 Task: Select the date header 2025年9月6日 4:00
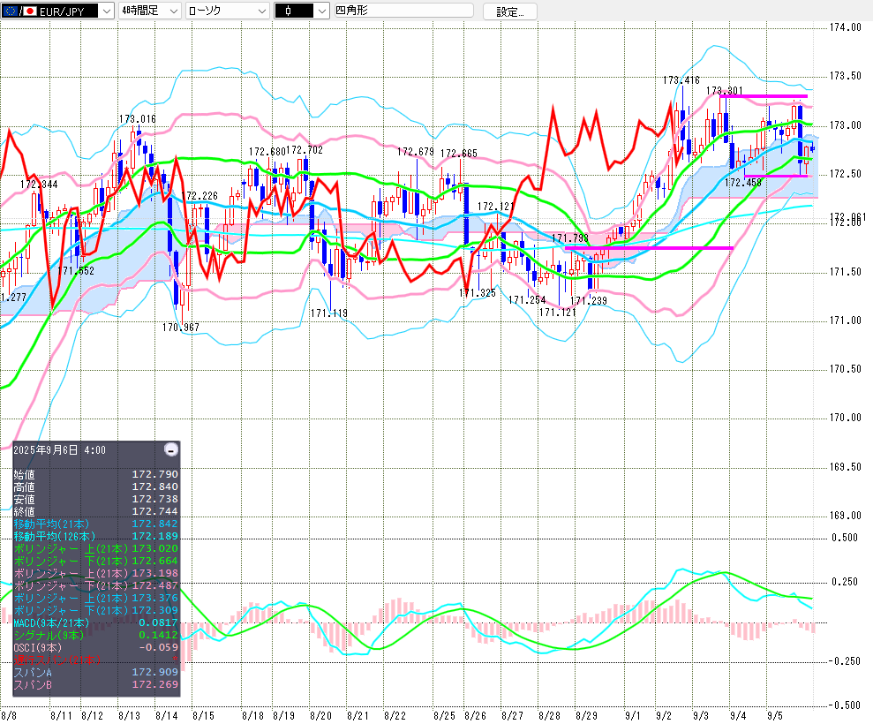[x=59, y=450]
